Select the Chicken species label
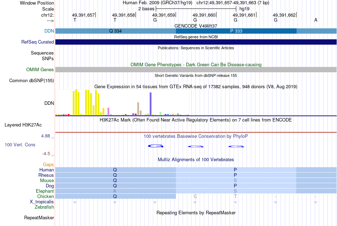Viewport: 337px width, 226px height. [x=45, y=196]
